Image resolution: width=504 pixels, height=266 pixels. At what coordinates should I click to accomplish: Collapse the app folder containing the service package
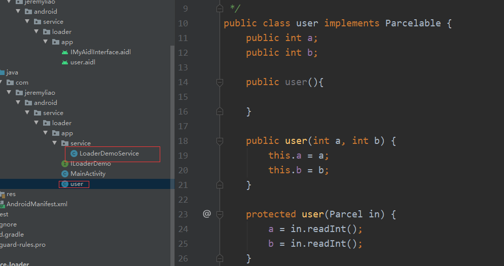click(45, 133)
